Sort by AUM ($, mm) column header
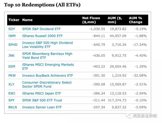The width and height of the screenshot is (162, 123). pyautogui.click(x=115, y=20)
